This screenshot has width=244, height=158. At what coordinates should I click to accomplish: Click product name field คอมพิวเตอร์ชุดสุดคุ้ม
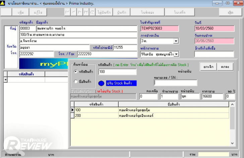(103, 97)
